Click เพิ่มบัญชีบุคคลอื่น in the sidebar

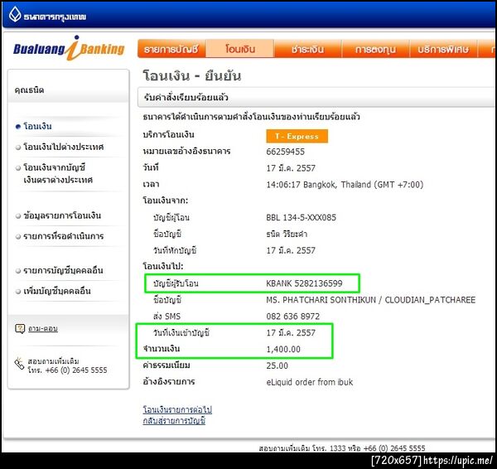point(57,291)
